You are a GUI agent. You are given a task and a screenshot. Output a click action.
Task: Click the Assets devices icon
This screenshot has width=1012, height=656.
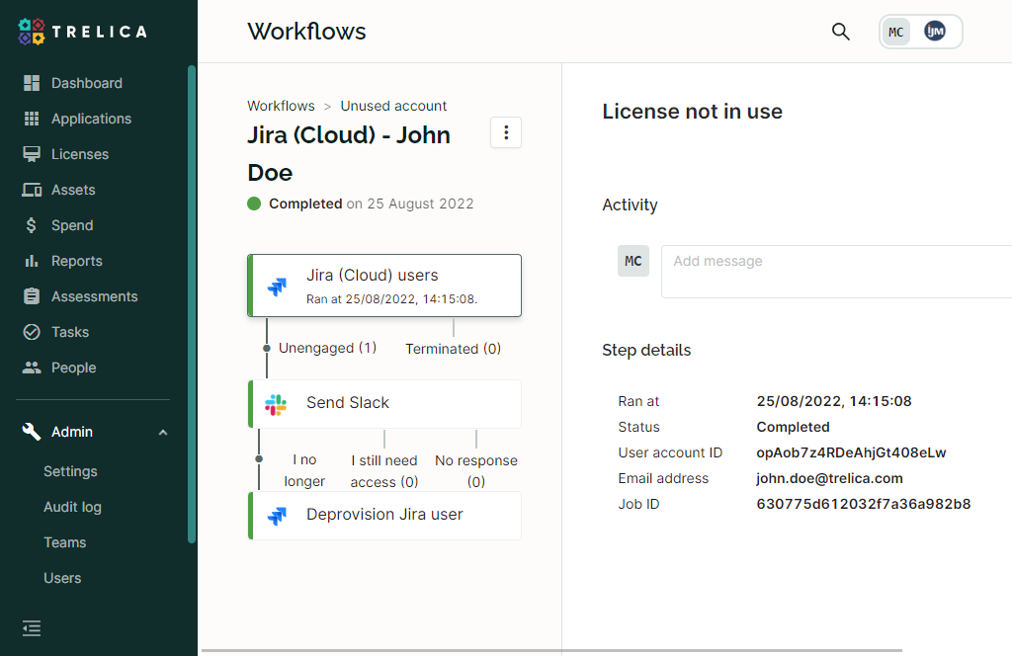tap(32, 190)
